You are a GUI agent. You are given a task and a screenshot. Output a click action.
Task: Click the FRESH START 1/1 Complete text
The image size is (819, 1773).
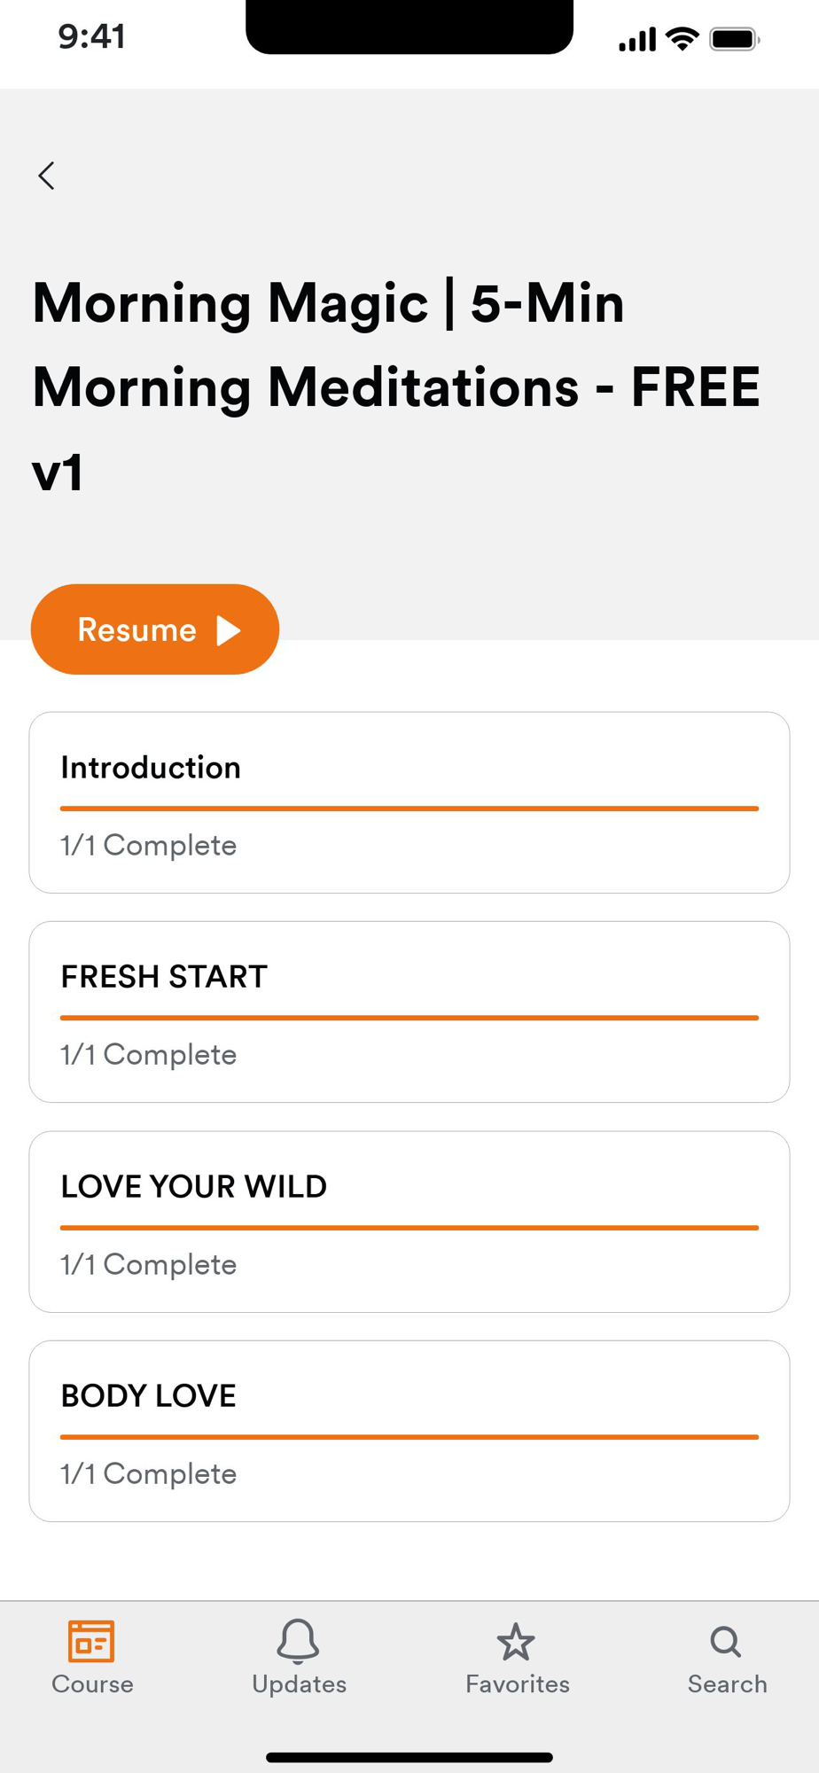point(149,1055)
